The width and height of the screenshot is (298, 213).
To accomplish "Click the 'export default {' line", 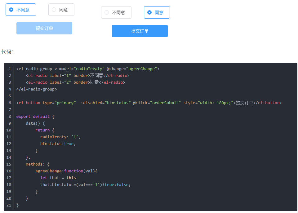I will pyautogui.click(x=35, y=117).
